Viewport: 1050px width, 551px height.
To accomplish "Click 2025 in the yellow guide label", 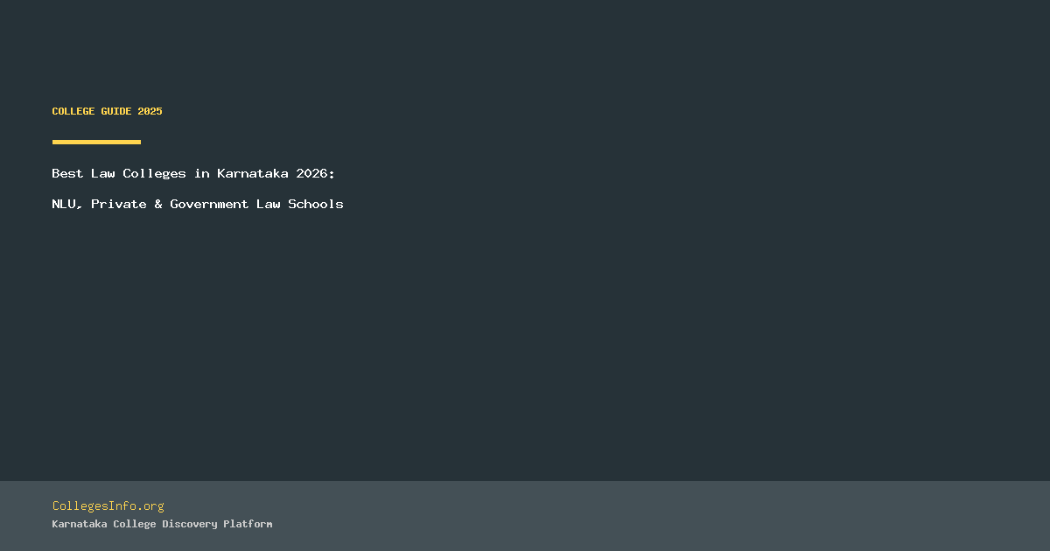I will tap(150, 111).
